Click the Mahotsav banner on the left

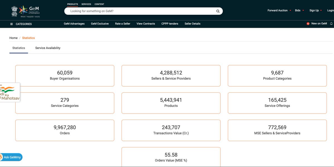point(10,92)
